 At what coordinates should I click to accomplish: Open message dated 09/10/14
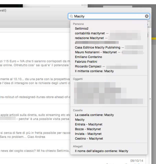(73, 161)
